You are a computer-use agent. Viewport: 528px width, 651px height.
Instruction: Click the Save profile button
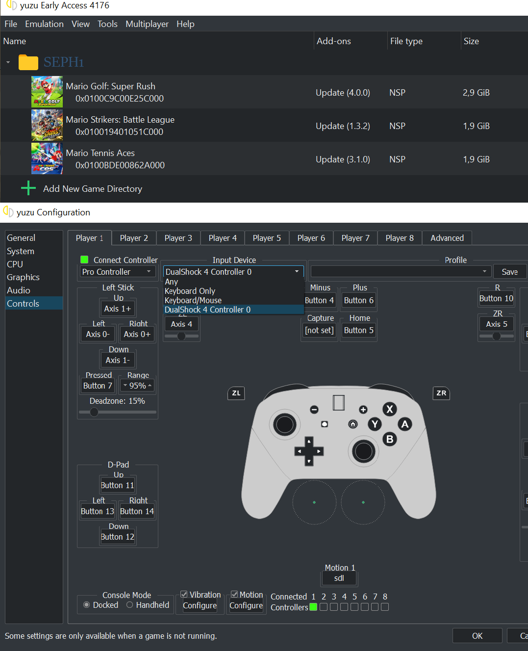coord(509,272)
